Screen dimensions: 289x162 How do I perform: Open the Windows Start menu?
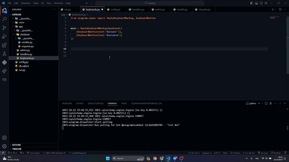(108, 158)
